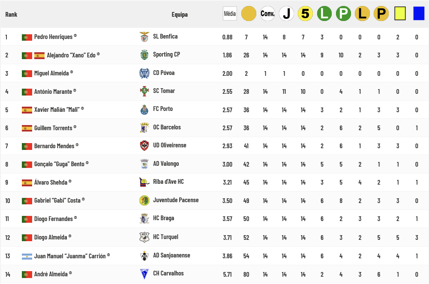The image size is (429, 284).
Task: Click the blue card column header
Action: (x=419, y=14)
